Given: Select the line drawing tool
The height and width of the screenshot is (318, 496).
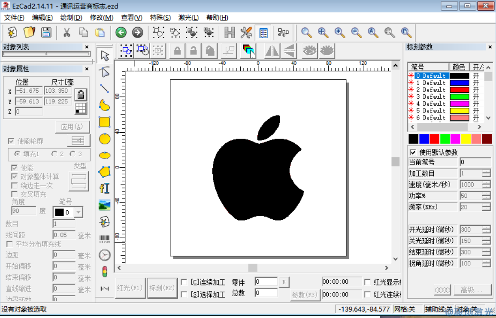Looking at the screenshot, I should click(105, 88).
